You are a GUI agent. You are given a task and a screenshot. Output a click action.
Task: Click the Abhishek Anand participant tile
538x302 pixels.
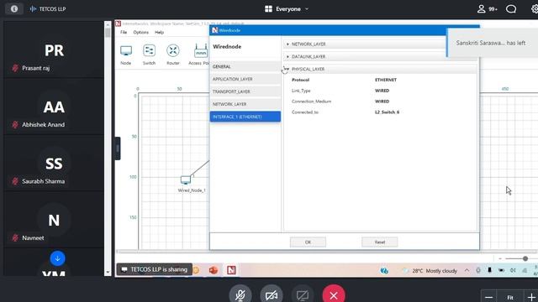[x=54, y=107]
